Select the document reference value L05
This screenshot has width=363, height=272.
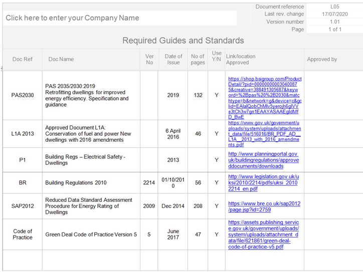(334, 7)
